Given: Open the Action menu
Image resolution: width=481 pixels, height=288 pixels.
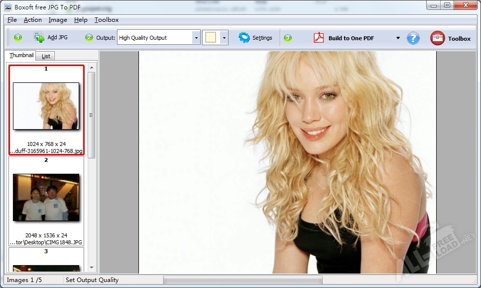Looking at the screenshot, I should tap(33, 20).
